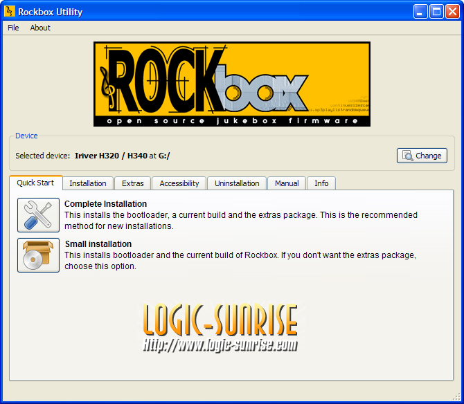Maximize the Rockbox Utility window
The width and height of the screenshot is (464, 404).
pos(436,12)
